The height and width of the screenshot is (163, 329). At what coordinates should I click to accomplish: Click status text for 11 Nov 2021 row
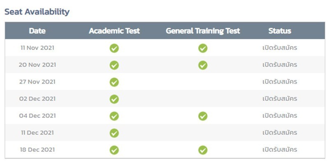coord(280,48)
